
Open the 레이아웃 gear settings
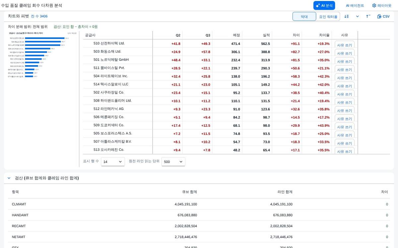click(382, 6)
